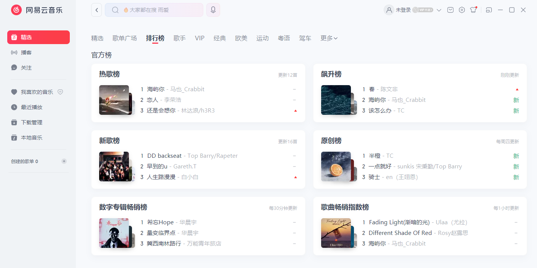The image size is (537, 268).
Task: Click 未登录 to log in
Action: (403, 10)
